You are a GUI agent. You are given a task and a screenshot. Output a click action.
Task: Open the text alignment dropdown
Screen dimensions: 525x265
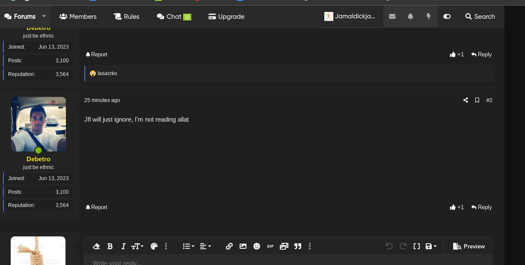click(205, 246)
